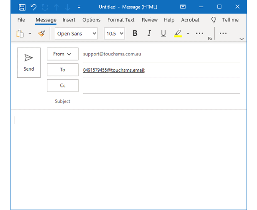Click the To recipients button
257x210 pixels.
coord(62,70)
